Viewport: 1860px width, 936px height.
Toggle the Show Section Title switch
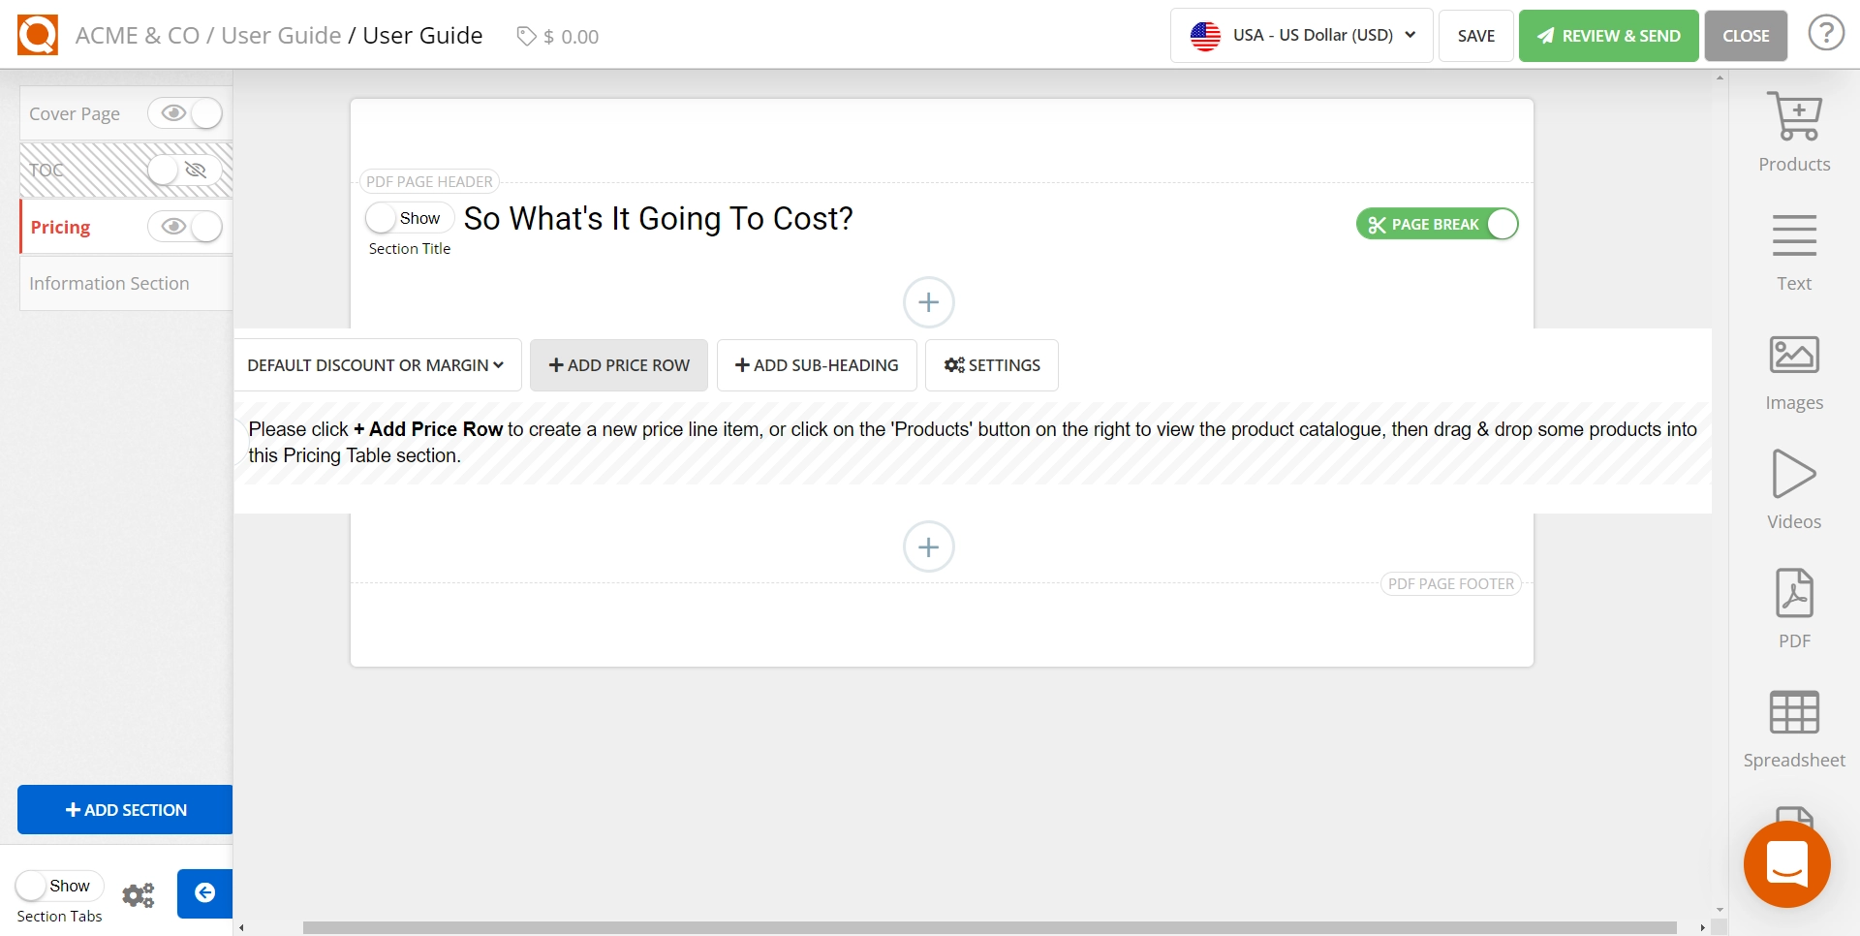[x=409, y=218]
